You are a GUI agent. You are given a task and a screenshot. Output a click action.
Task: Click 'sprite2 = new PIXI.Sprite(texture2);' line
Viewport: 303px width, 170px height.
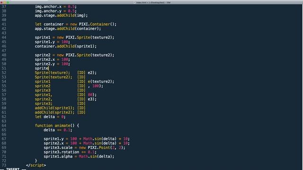pyautogui.click(x=74, y=55)
